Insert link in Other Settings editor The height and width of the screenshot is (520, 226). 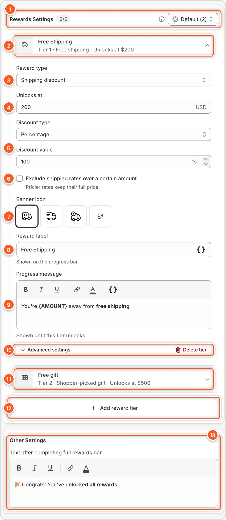click(70, 468)
